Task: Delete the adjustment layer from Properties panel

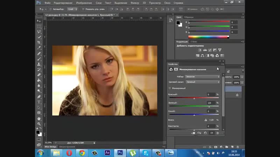Action: pyautogui.click(x=217, y=133)
